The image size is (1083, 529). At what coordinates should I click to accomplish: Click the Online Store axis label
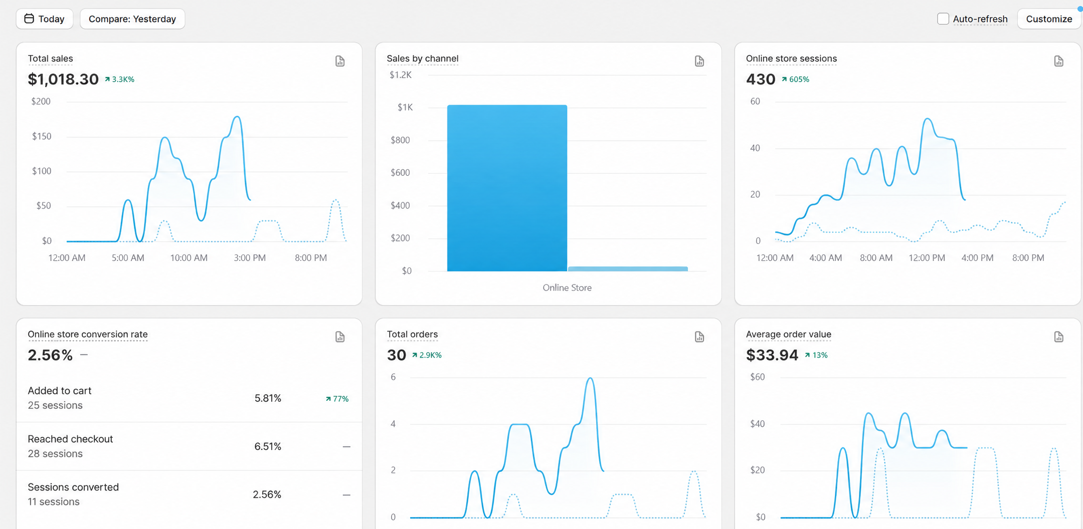[x=567, y=288]
